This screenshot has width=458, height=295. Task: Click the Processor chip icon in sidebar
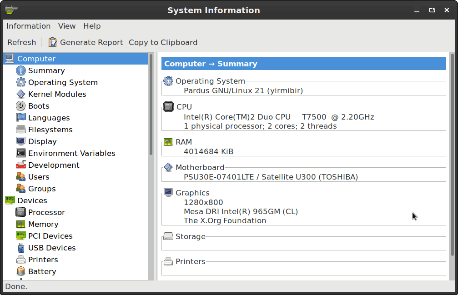click(21, 212)
